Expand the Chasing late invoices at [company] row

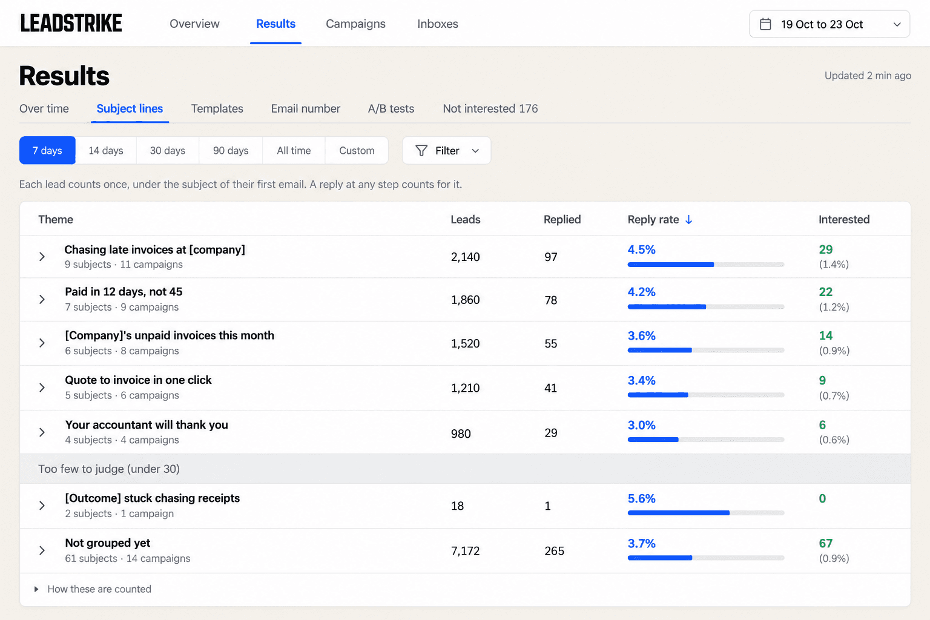pyautogui.click(x=42, y=257)
